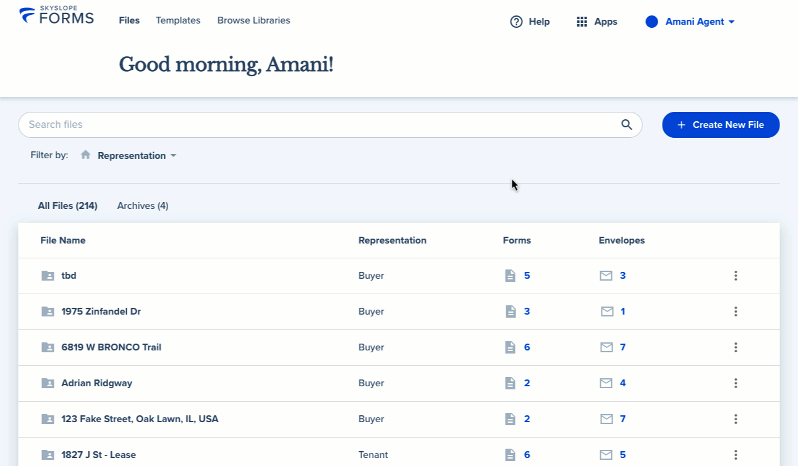Viewport: 798px width, 466px height.
Task: Click the envelope icon in 6819 W BRONCO row
Action: coord(606,347)
